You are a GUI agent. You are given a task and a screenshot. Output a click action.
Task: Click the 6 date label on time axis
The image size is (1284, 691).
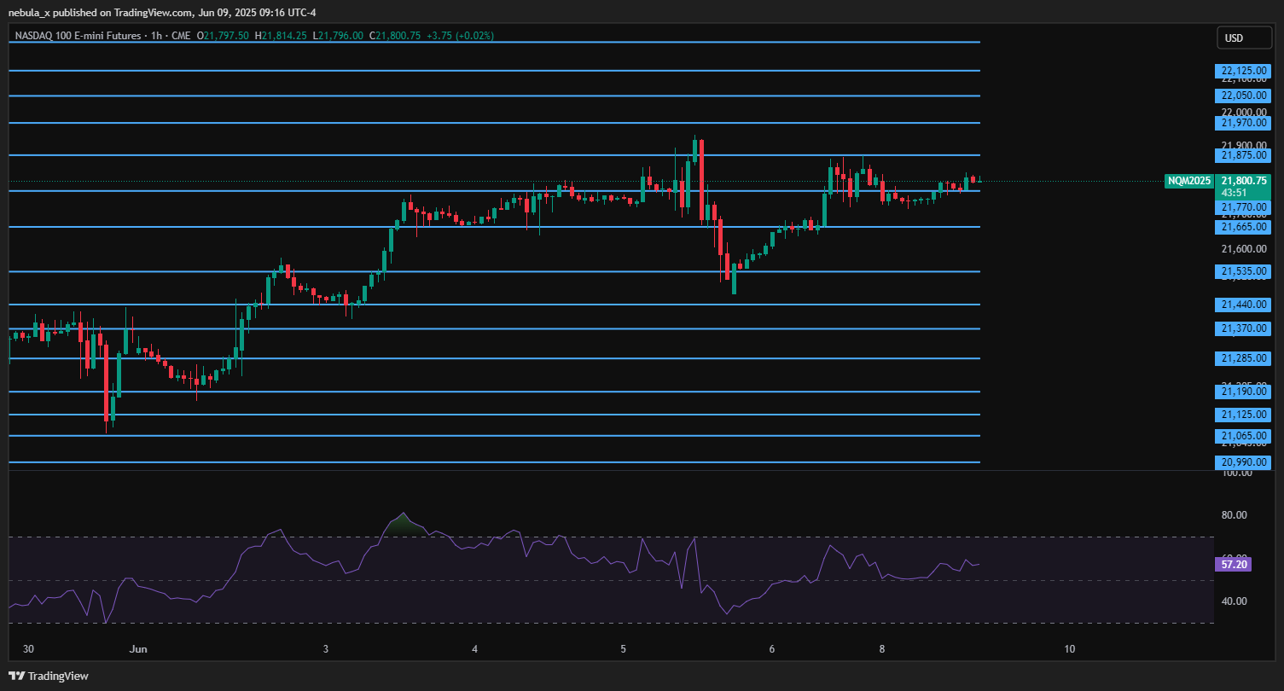coord(771,649)
